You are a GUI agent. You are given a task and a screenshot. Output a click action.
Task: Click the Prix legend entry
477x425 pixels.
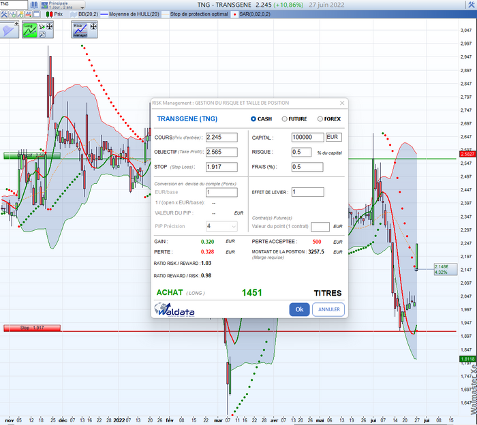coord(59,14)
